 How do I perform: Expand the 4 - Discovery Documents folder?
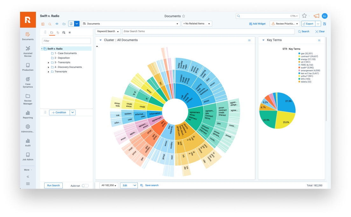48,67
